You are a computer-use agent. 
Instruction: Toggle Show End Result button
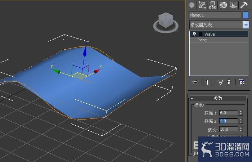click(207, 82)
